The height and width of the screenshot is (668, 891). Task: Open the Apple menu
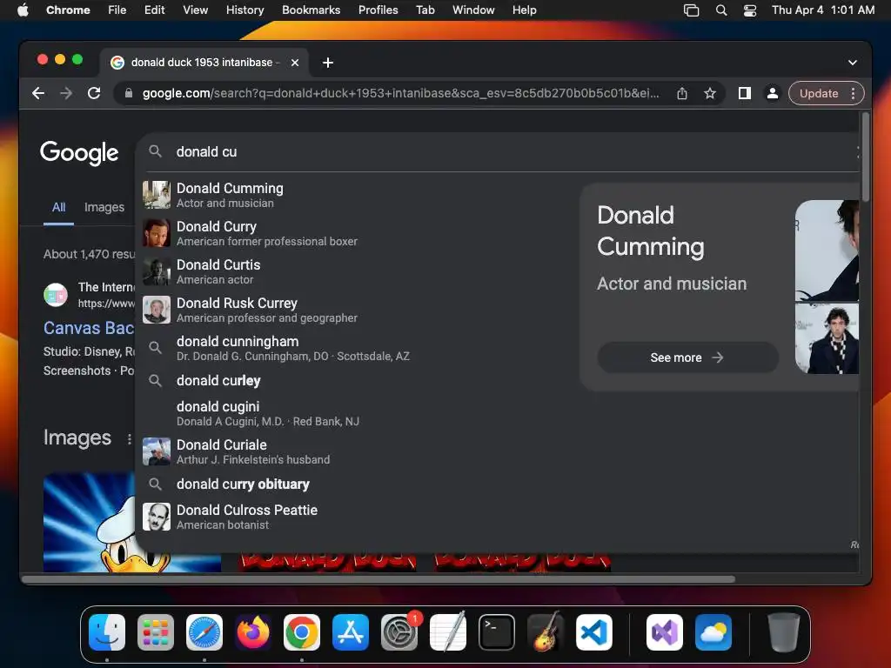click(23, 10)
